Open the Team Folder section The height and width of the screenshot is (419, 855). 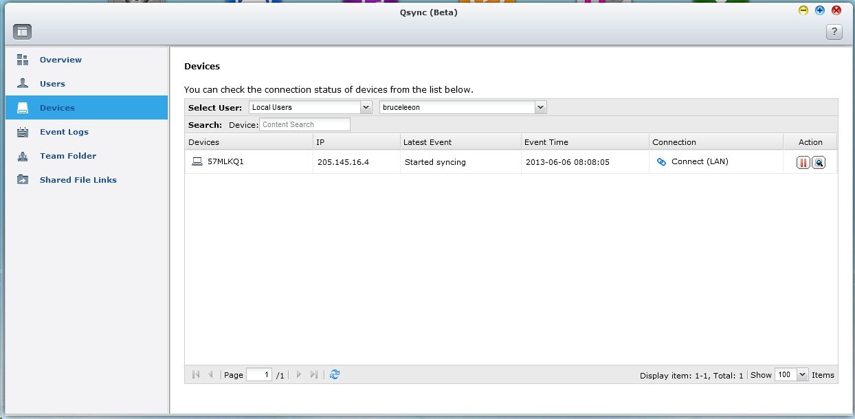coord(68,156)
